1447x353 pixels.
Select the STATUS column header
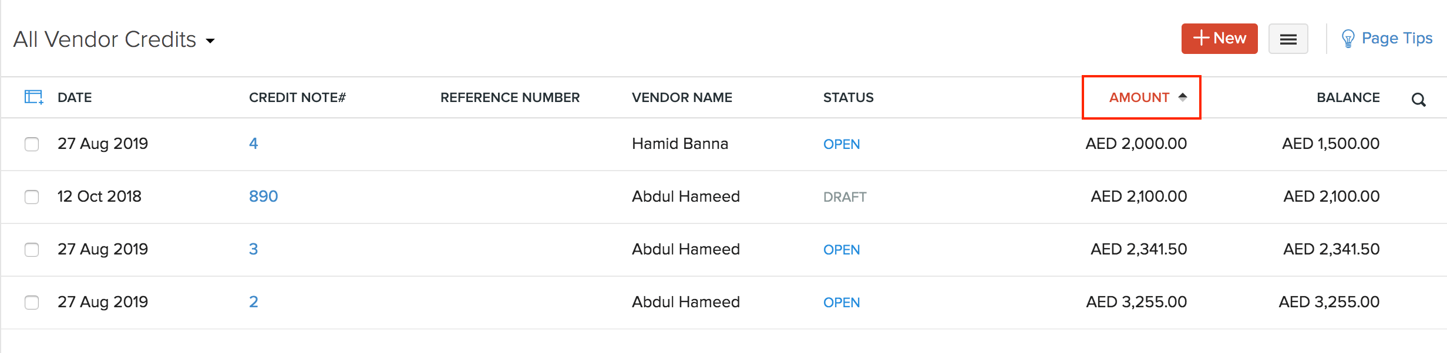tap(847, 97)
